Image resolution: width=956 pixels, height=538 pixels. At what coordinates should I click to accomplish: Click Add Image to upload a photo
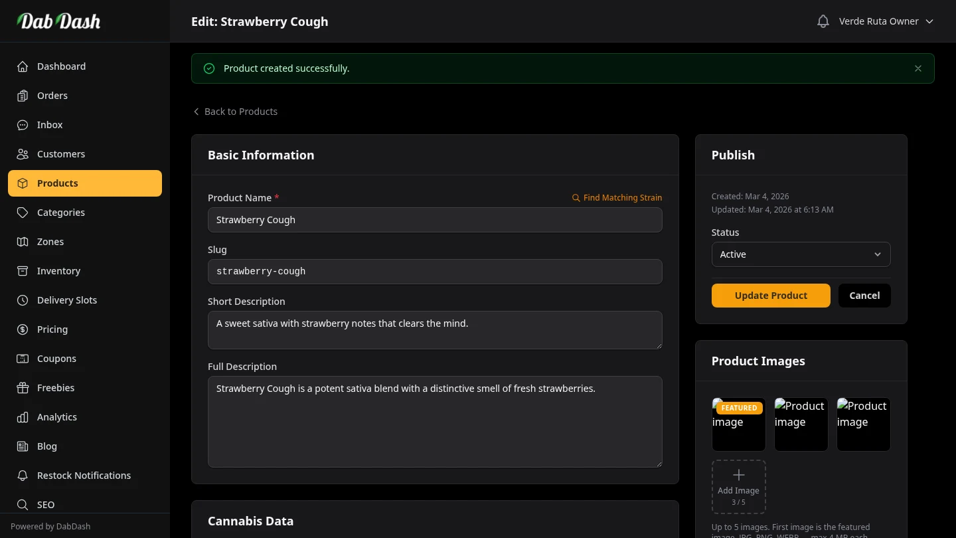[x=738, y=487]
